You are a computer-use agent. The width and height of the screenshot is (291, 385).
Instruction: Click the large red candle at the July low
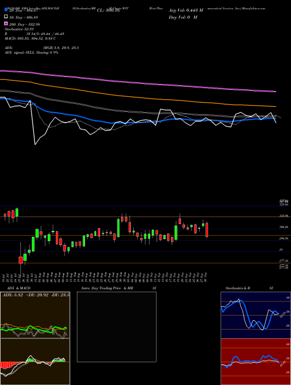click(21, 260)
